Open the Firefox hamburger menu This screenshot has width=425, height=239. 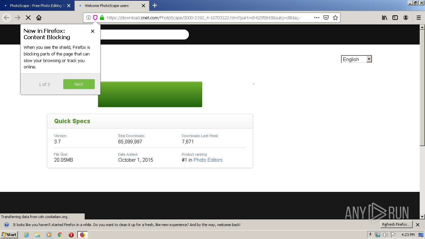pyautogui.click(x=419, y=18)
